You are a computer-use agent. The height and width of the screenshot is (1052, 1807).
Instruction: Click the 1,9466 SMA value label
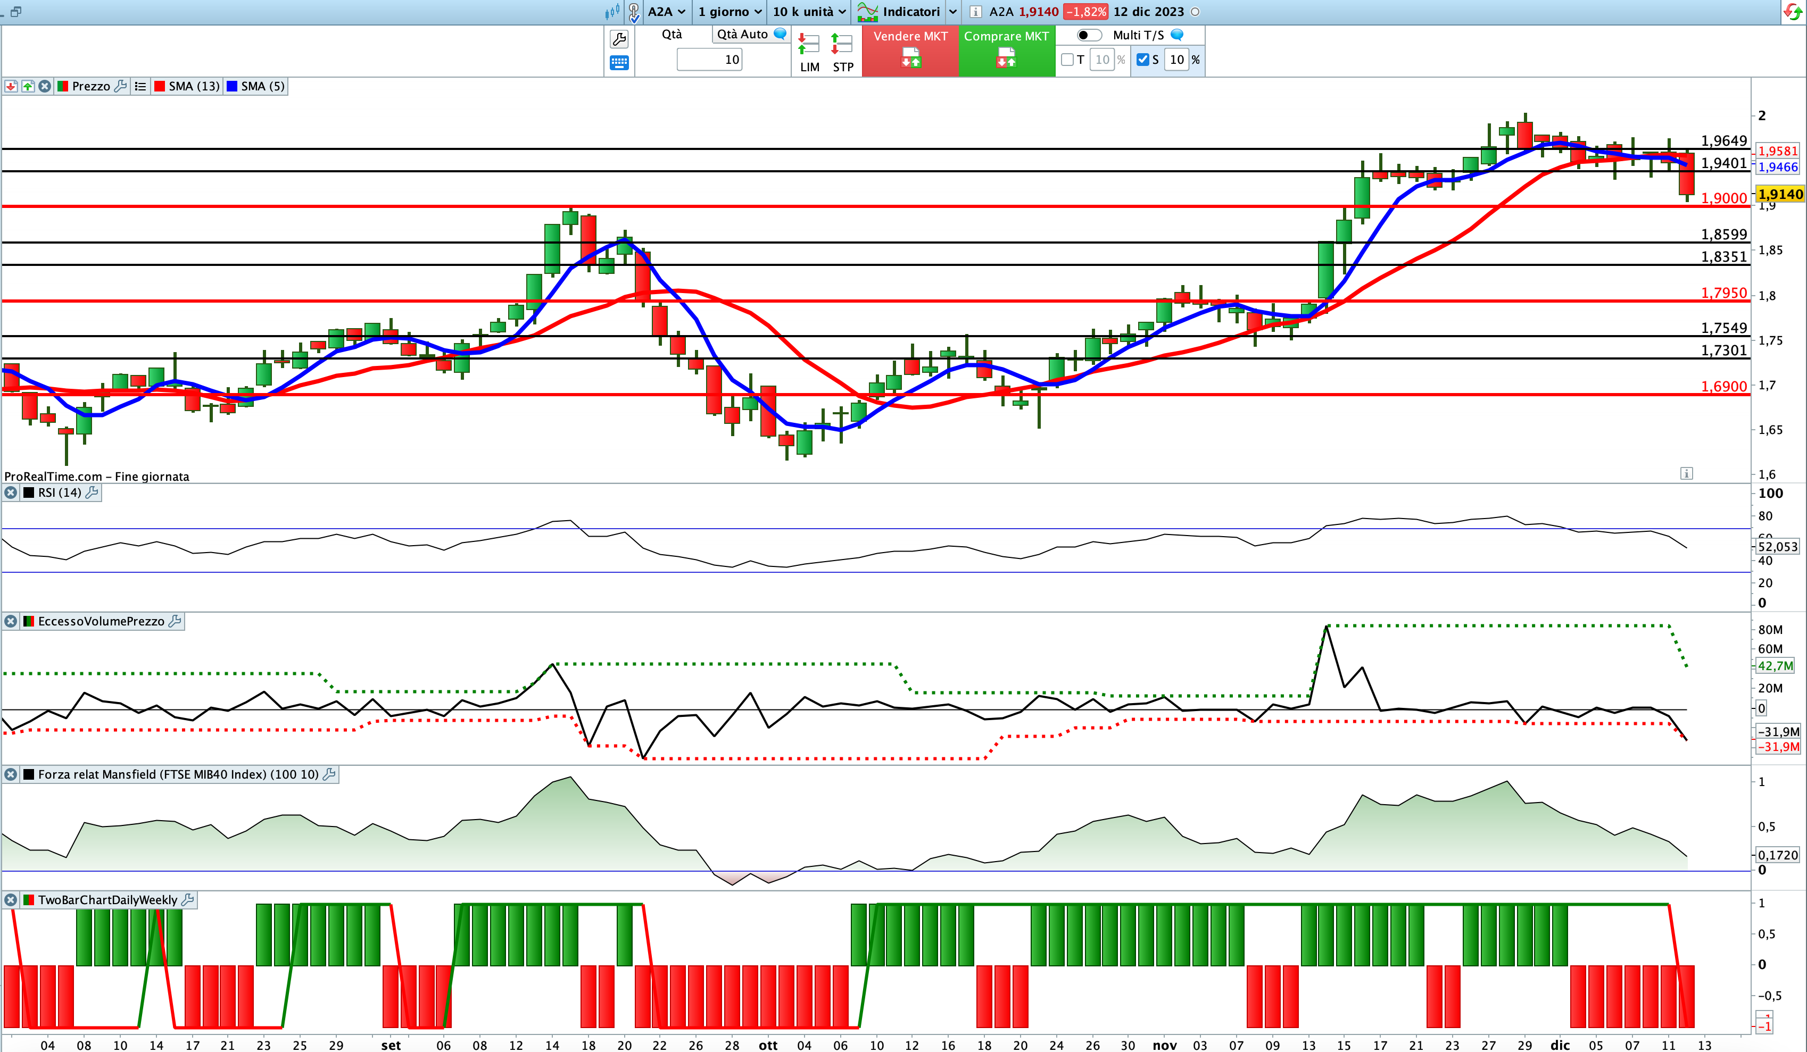tap(1778, 167)
